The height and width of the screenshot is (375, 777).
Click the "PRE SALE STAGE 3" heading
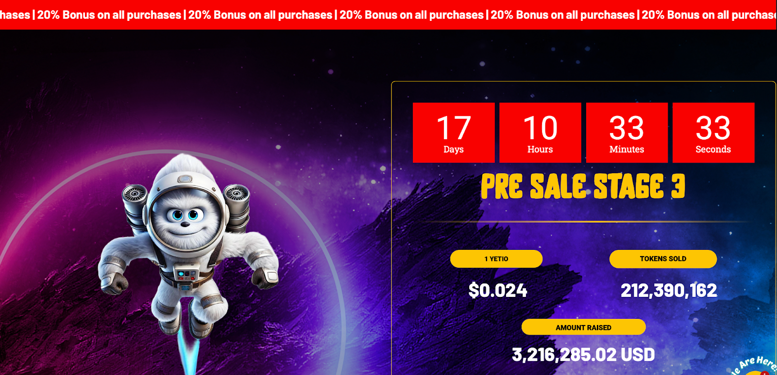point(583,187)
